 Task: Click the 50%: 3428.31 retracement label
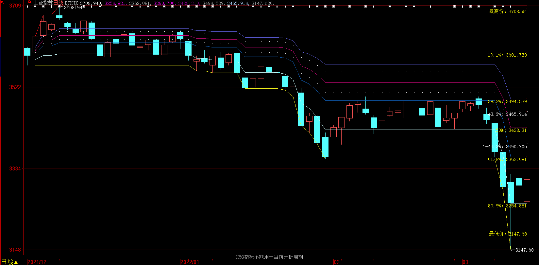[x=511, y=130]
